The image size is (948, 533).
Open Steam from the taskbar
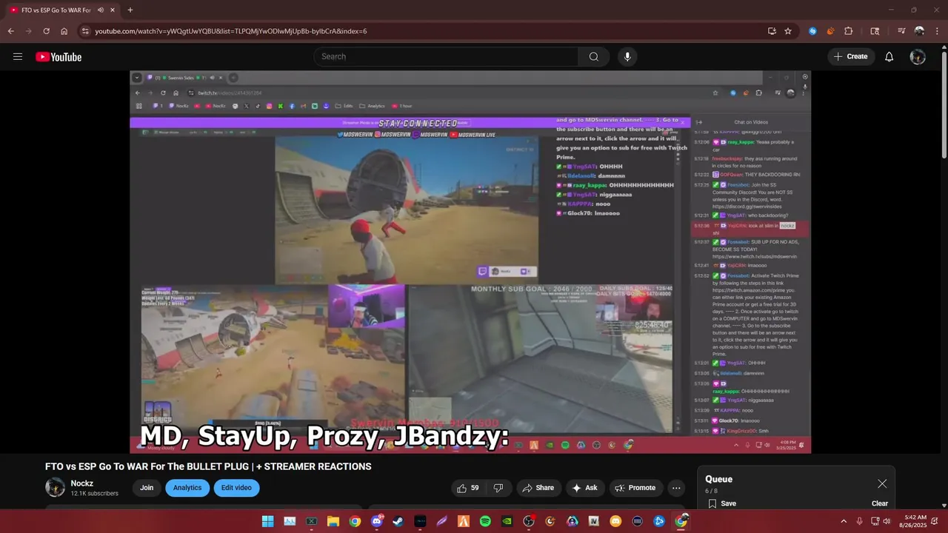click(x=398, y=521)
